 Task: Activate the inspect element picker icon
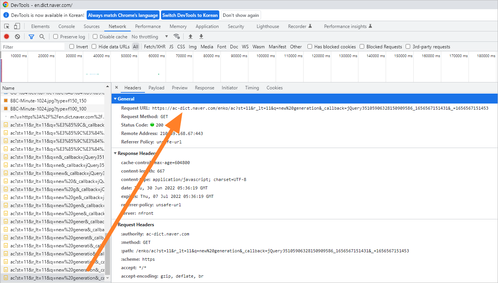point(7,26)
